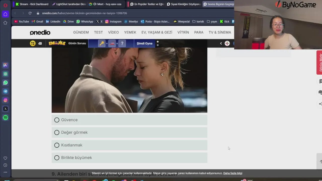The image size is (322, 181).
Task: Open the YEMEK menu on onedio
Action: click(130, 32)
